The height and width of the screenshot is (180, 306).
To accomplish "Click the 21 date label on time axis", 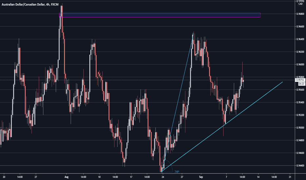I will click(x=290, y=177).
